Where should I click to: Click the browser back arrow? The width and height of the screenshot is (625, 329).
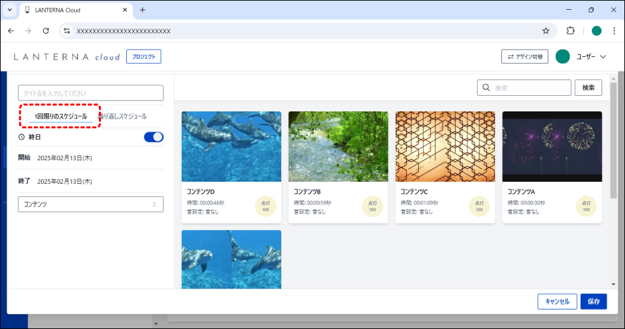click(x=10, y=31)
